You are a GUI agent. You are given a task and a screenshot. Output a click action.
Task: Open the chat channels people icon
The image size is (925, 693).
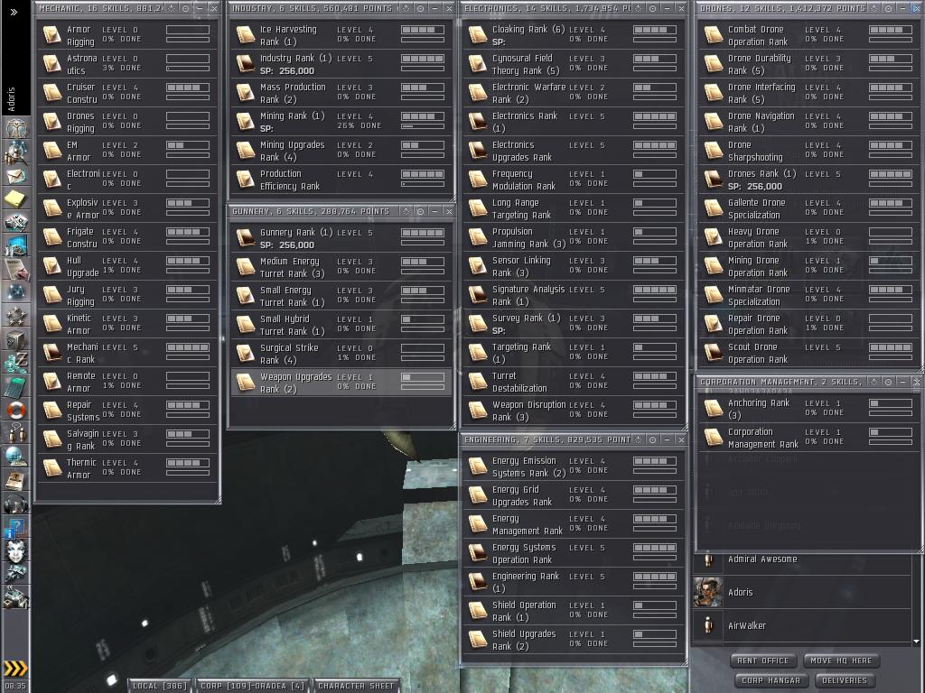16,433
